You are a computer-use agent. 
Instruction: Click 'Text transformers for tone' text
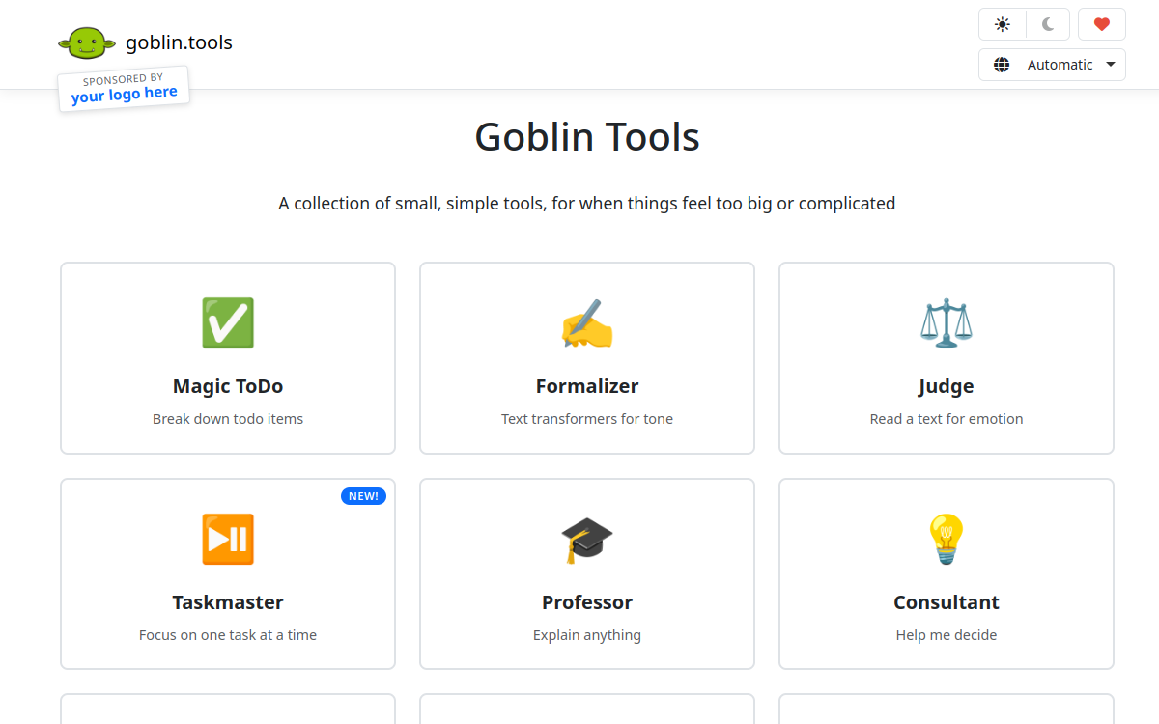coord(587,419)
